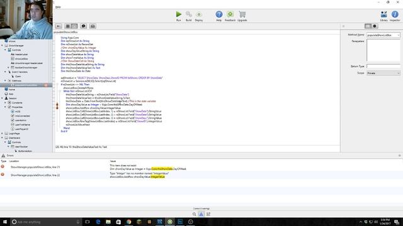Open Task View in the taskbar
403x226 pixels.
click(88, 222)
